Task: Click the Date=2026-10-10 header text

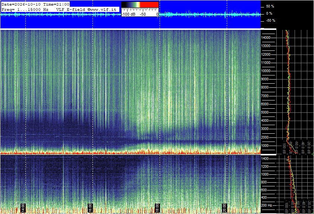Action: [x=21, y=4]
